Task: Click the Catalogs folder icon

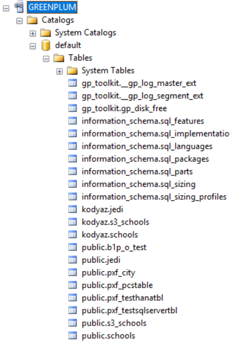Action: click(x=32, y=20)
